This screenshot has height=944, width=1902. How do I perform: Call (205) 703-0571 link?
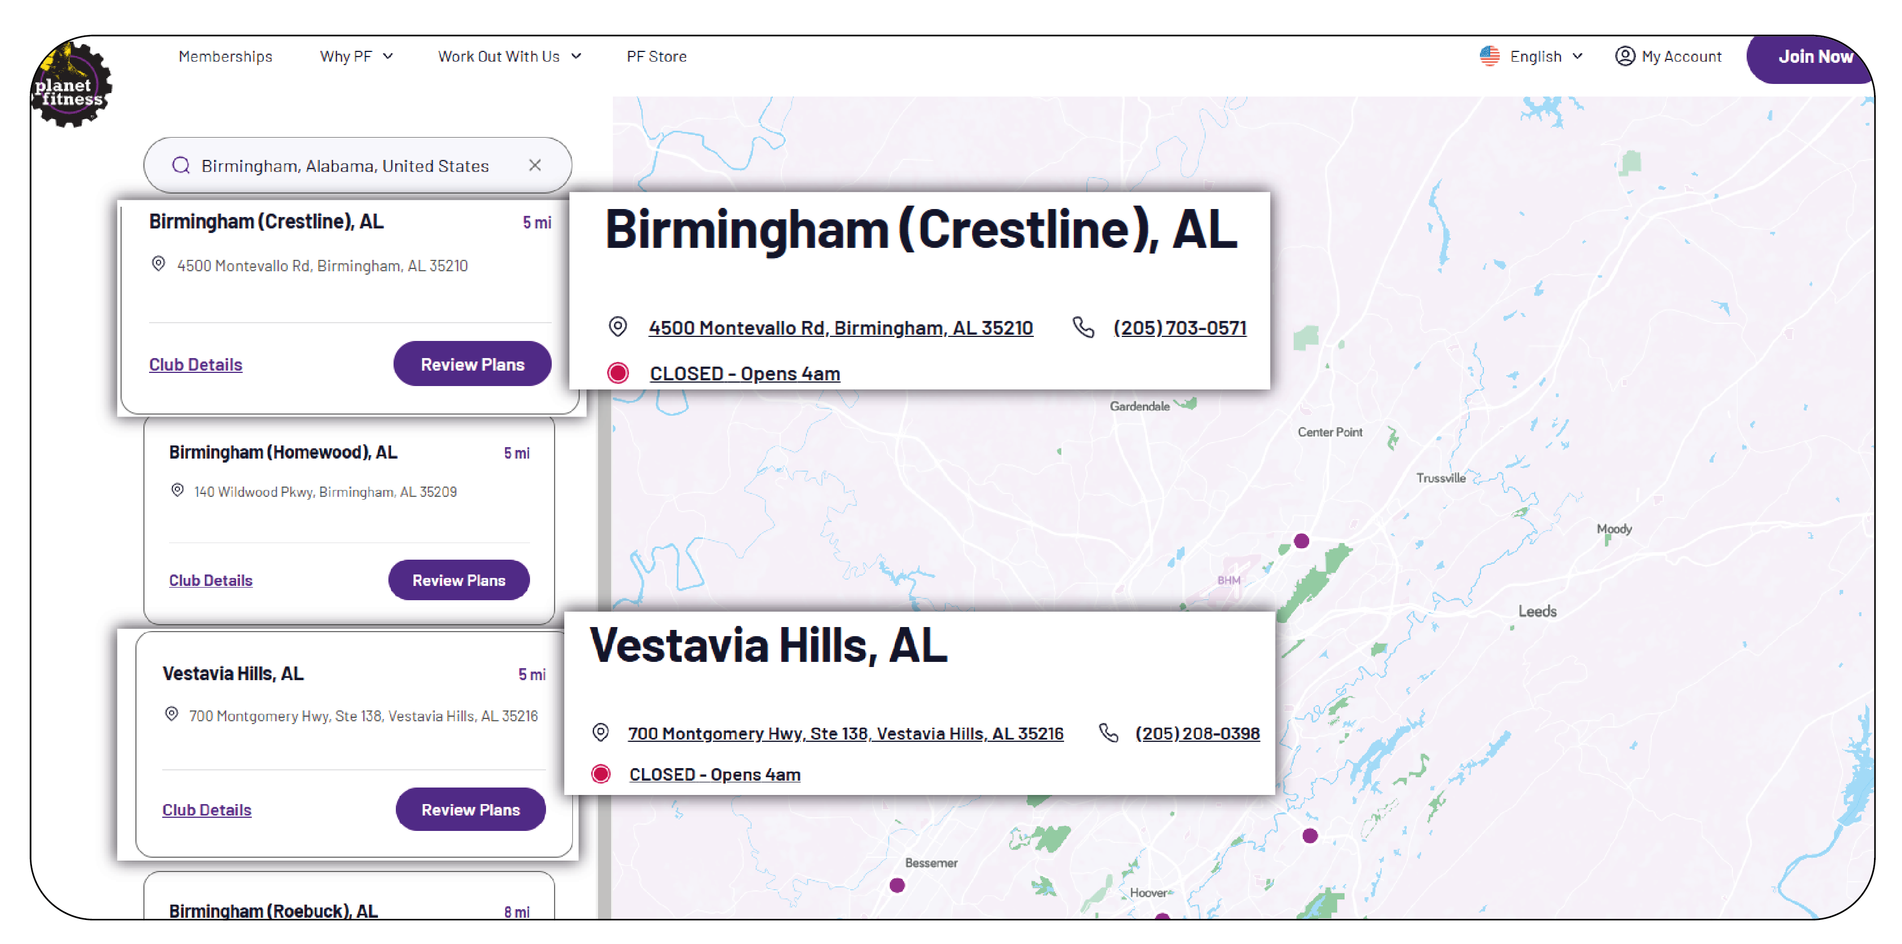tap(1180, 328)
